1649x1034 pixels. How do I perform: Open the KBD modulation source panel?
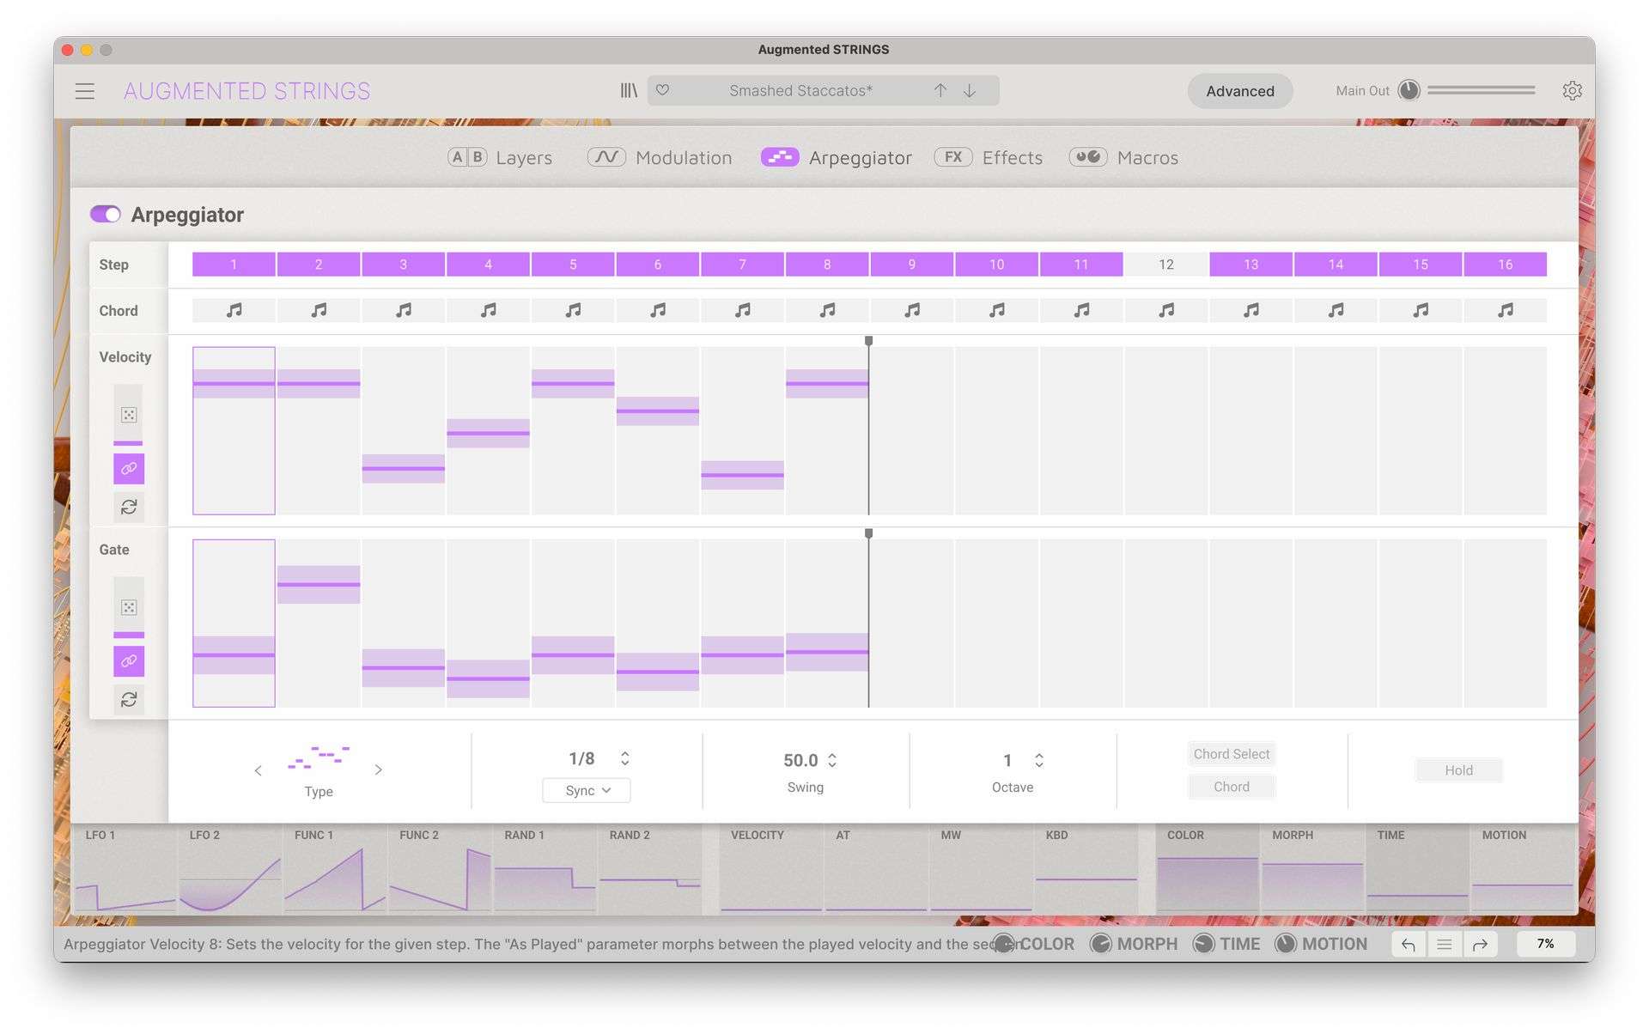pos(1086,869)
